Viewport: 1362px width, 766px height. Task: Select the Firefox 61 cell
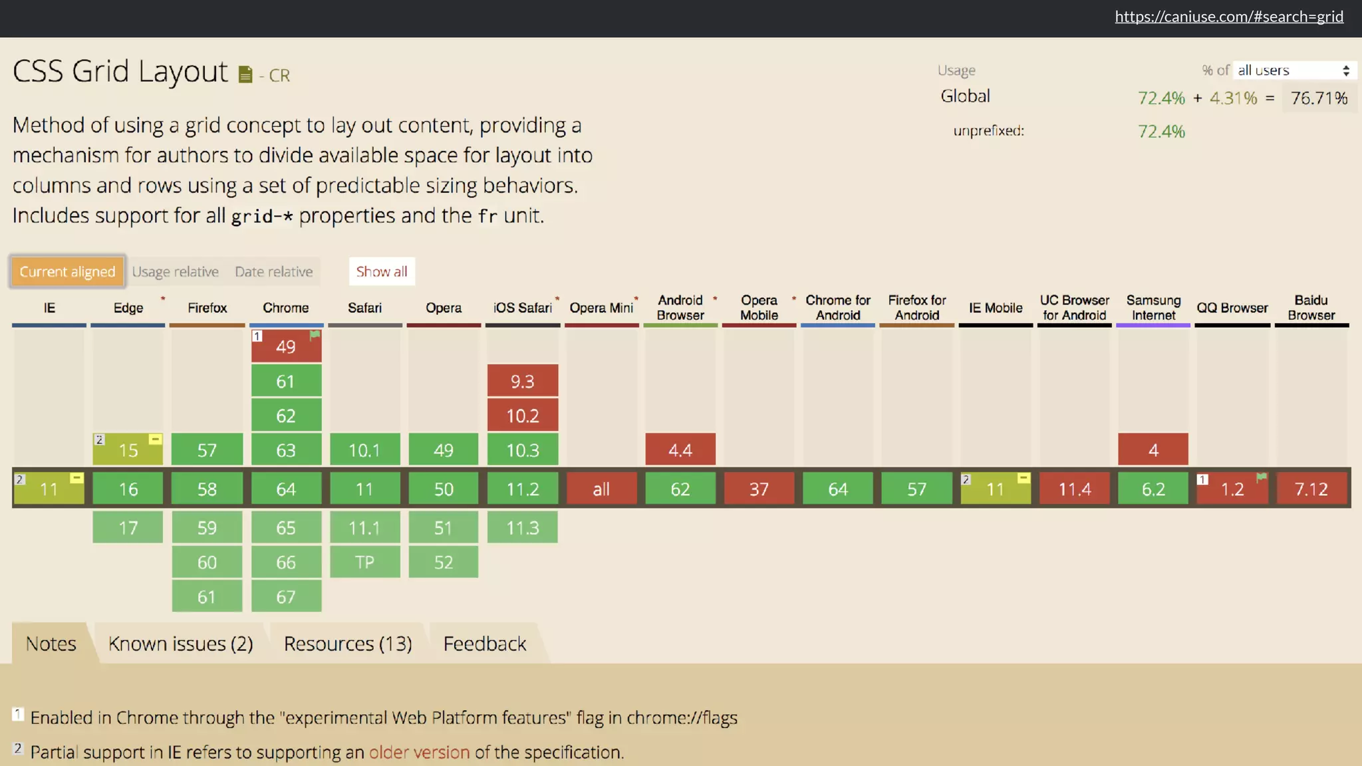point(207,596)
